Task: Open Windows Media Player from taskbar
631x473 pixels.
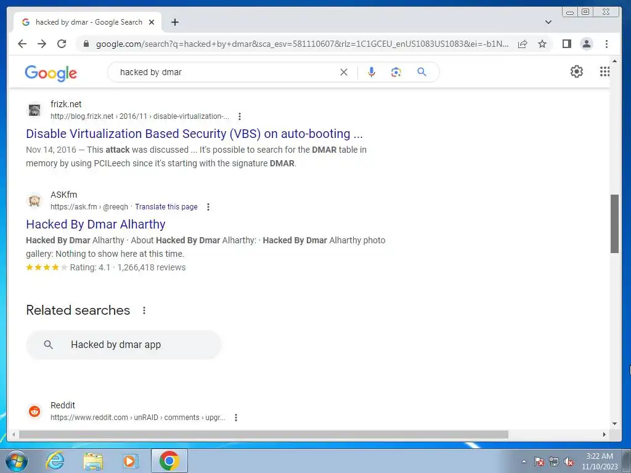Action: 130,461
